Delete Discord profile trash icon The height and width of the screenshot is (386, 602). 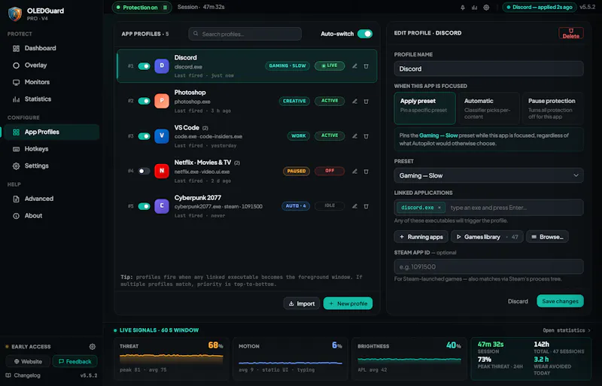pos(366,66)
